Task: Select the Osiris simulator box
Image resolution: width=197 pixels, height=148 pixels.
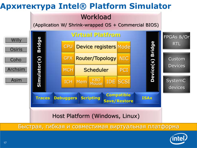Action: point(16,49)
